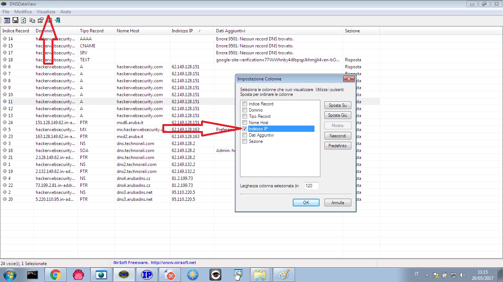Open the nirsoft.net link in the status bar
Viewport: 503px width, 282px height.
[x=173, y=263]
